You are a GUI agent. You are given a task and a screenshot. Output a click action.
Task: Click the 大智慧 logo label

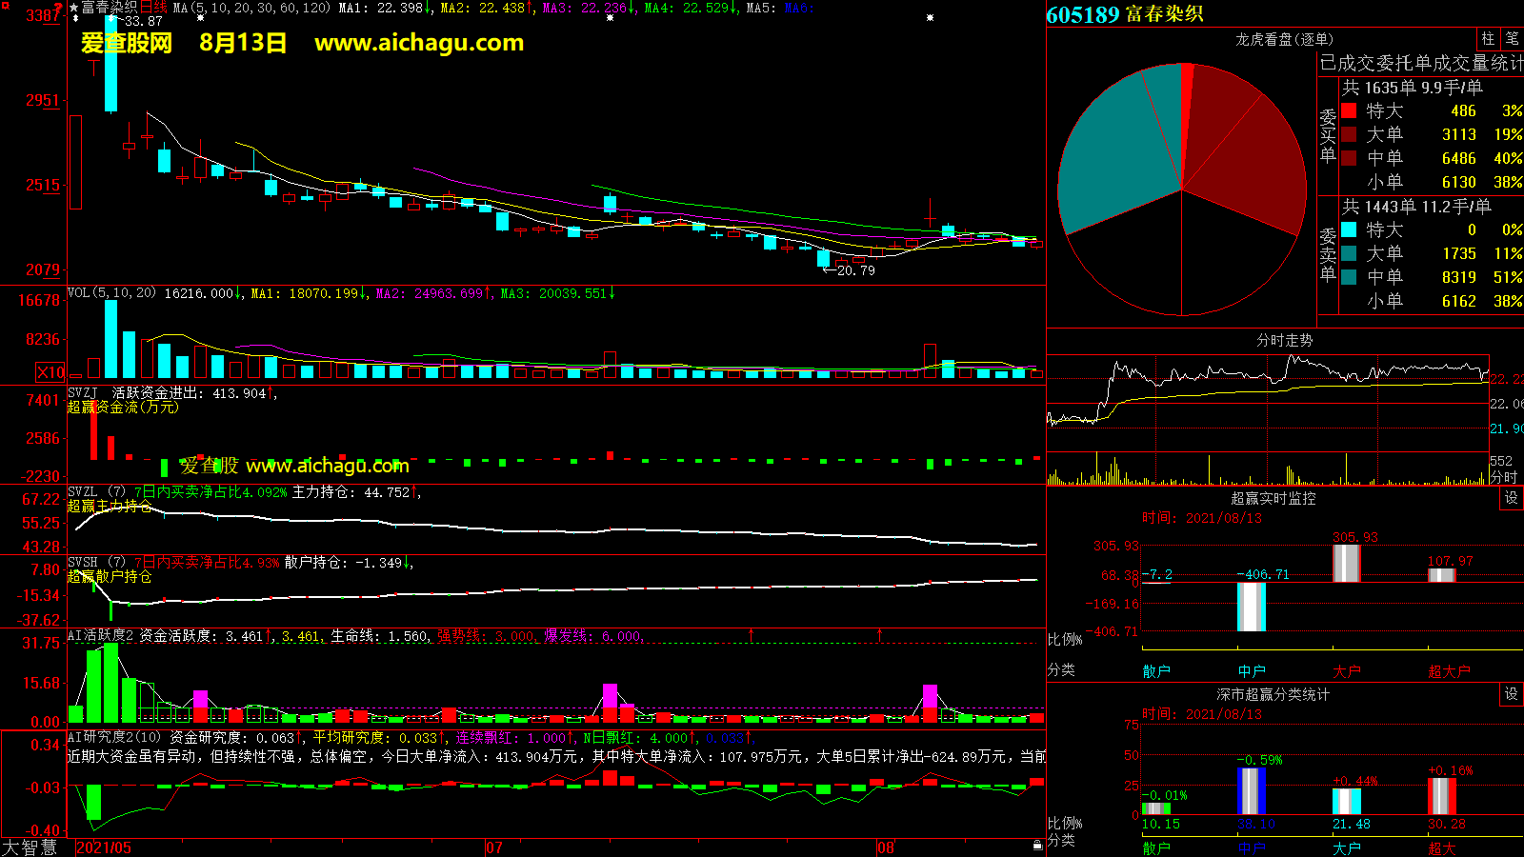(30, 847)
